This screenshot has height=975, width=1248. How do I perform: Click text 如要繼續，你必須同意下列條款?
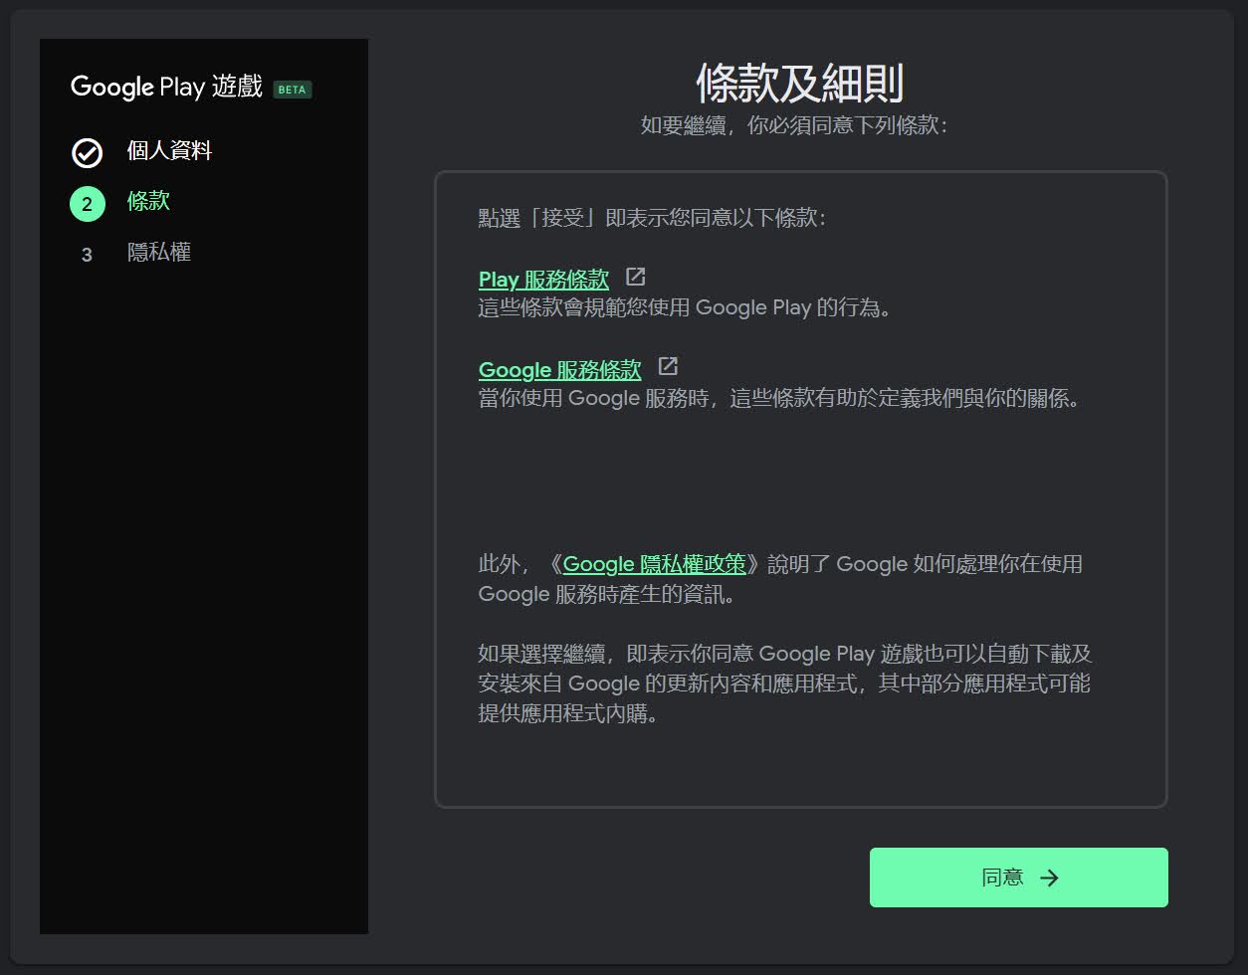794,126
